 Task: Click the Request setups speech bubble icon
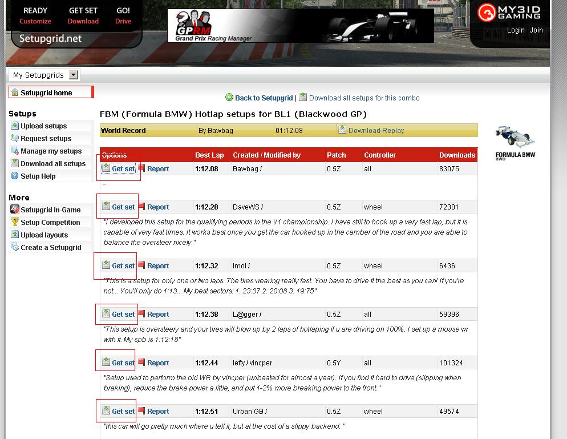coord(15,138)
